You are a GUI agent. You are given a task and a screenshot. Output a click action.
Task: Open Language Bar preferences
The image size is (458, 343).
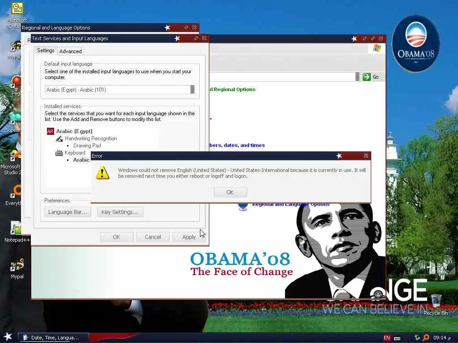tap(68, 212)
